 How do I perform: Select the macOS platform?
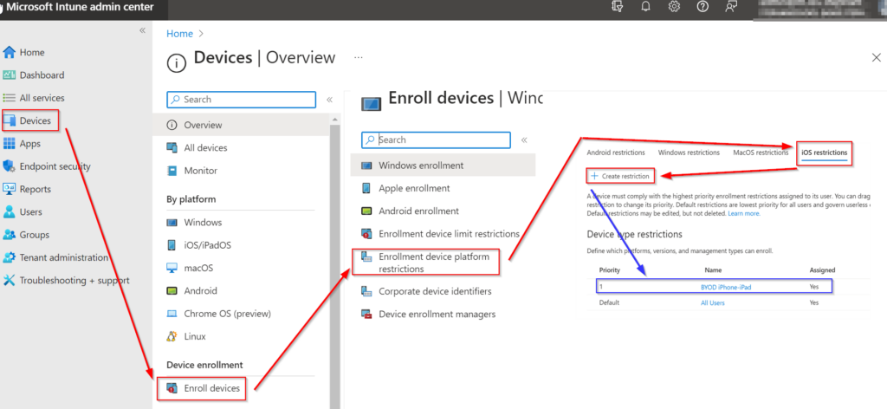click(x=190, y=268)
